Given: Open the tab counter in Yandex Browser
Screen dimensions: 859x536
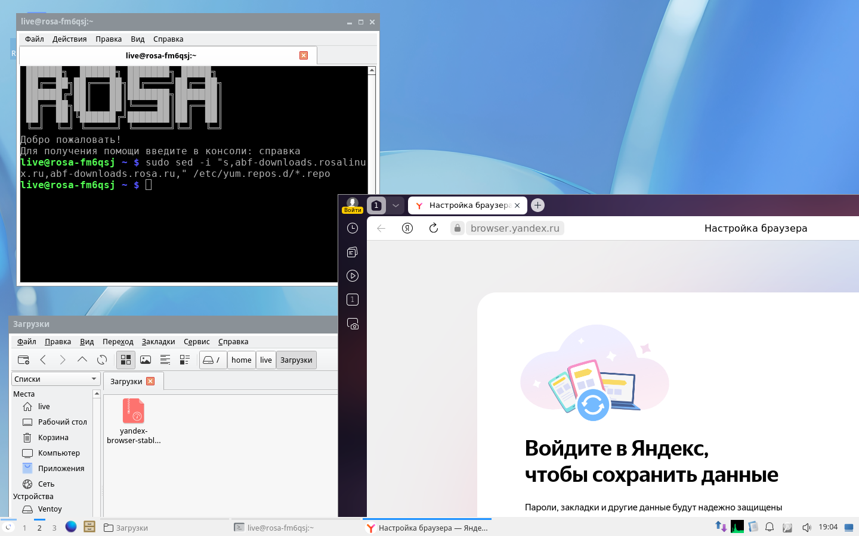Looking at the screenshot, I should pos(376,205).
